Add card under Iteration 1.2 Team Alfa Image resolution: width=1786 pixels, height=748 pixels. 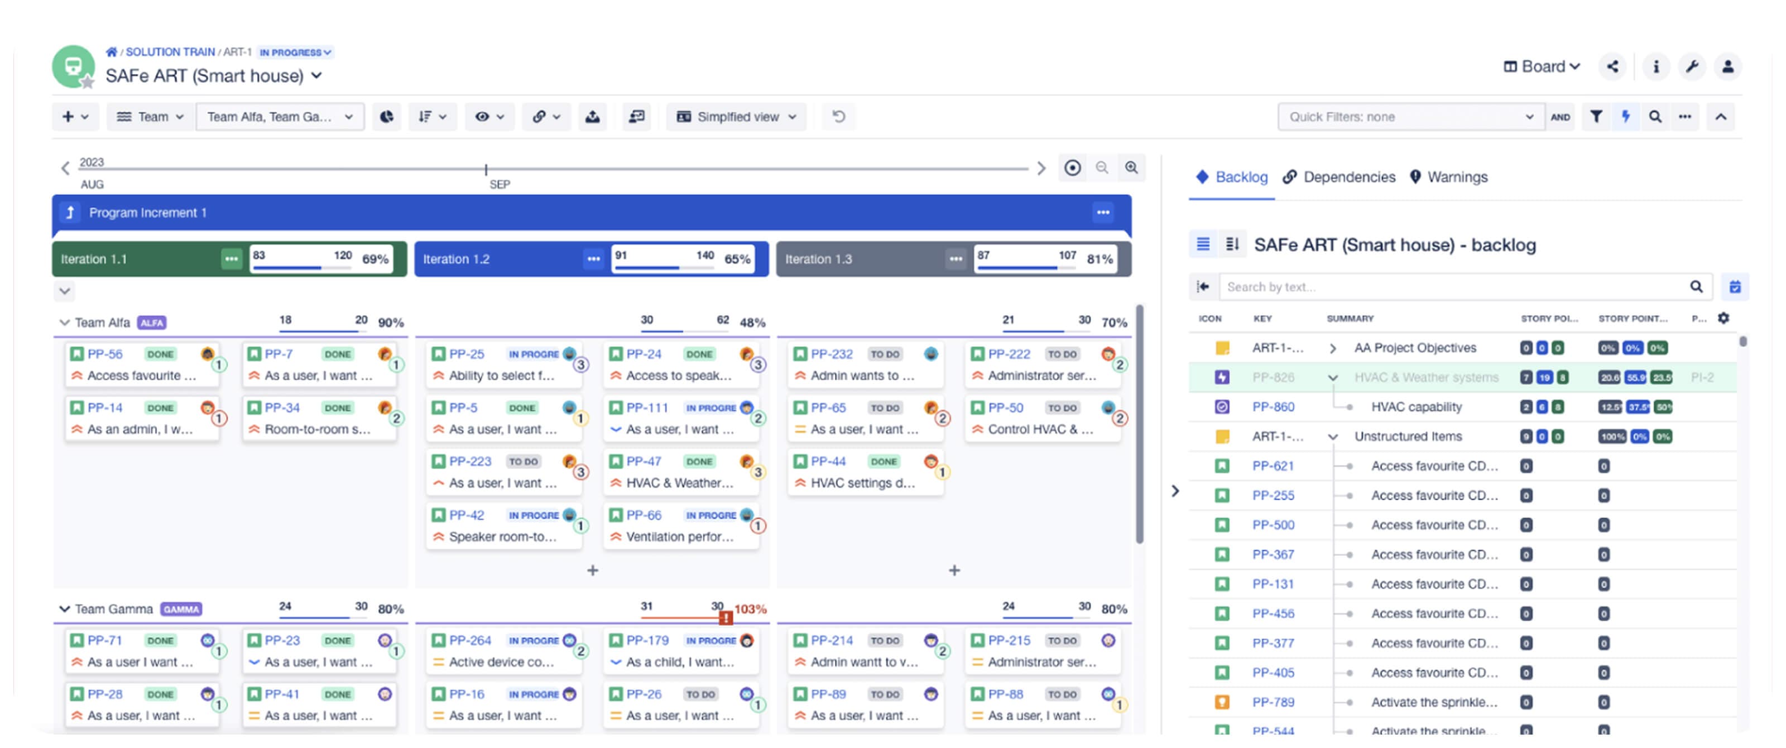593,570
